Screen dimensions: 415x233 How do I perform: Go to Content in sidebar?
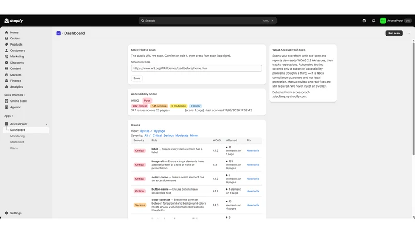[x=16, y=69]
